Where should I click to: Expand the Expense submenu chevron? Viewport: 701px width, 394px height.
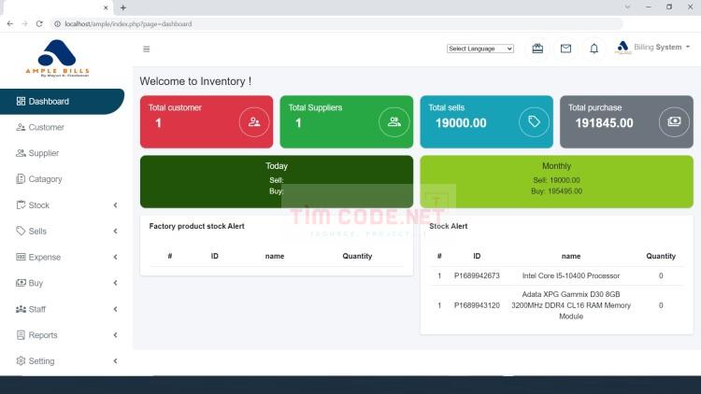pos(115,257)
